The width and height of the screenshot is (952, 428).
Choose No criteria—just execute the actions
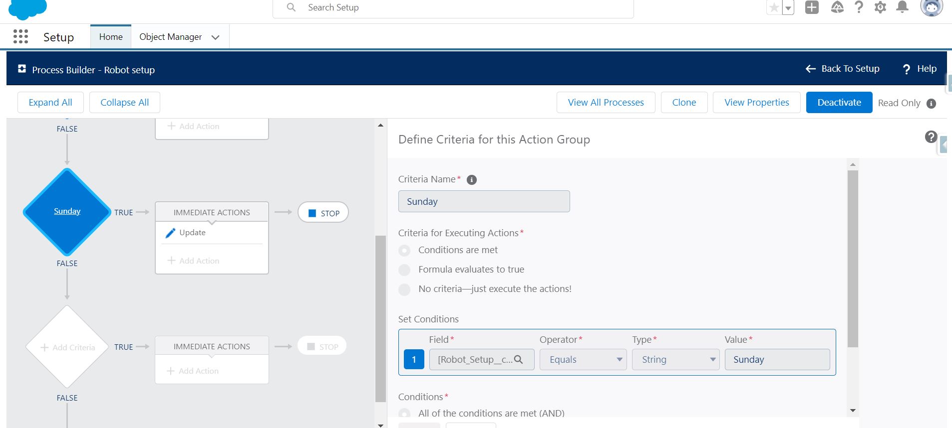coord(404,289)
